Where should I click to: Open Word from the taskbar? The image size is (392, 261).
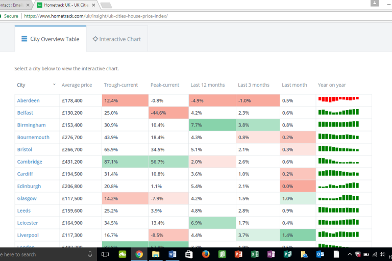click(172, 254)
